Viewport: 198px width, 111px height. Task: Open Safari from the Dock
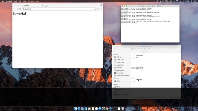79,109
